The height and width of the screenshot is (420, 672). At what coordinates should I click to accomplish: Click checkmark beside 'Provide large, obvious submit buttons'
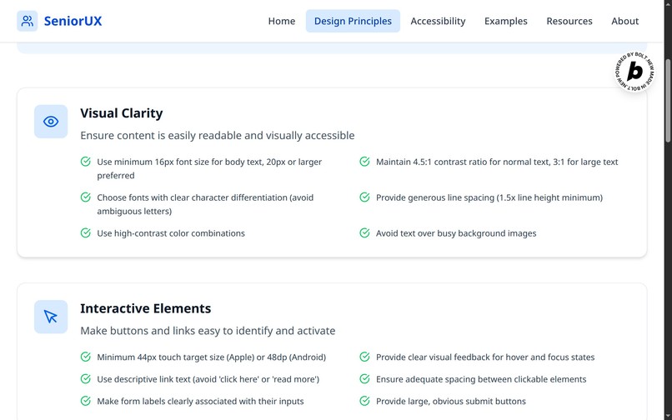point(364,401)
